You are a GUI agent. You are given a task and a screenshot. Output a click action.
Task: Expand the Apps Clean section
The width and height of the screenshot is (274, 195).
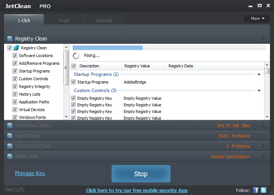[x=263, y=136]
